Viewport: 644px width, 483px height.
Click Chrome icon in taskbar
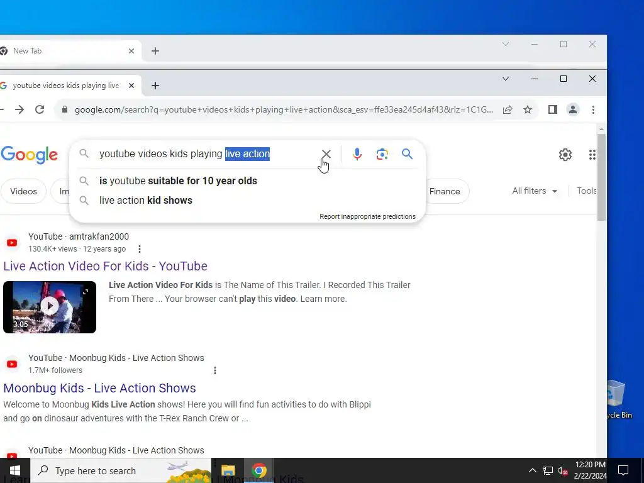(259, 470)
